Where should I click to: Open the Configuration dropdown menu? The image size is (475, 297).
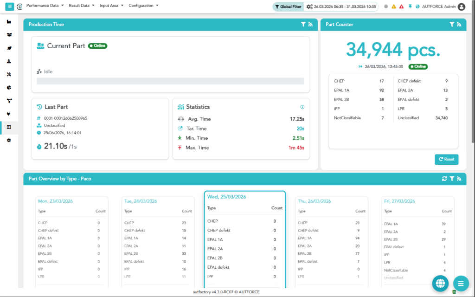pyautogui.click(x=143, y=6)
